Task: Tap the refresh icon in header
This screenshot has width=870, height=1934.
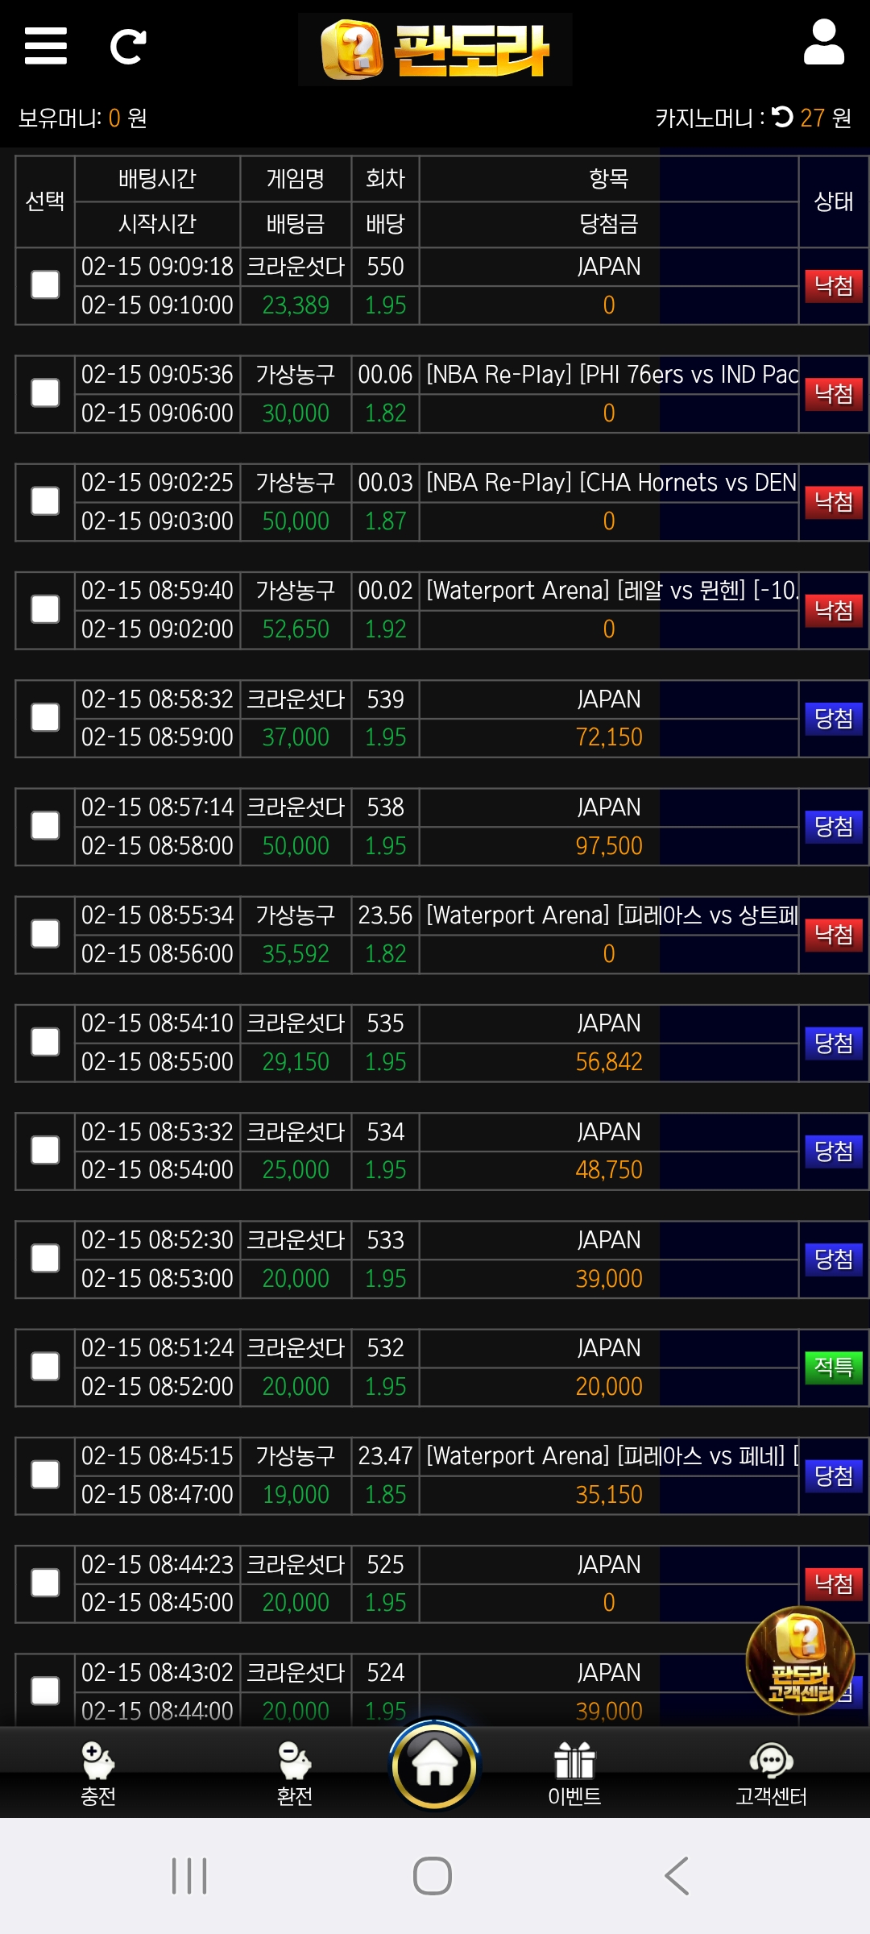Action: pyautogui.click(x=128, y=47)
